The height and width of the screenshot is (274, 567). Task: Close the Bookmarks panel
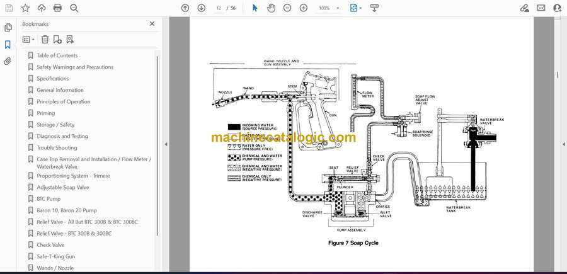(152, 24)
